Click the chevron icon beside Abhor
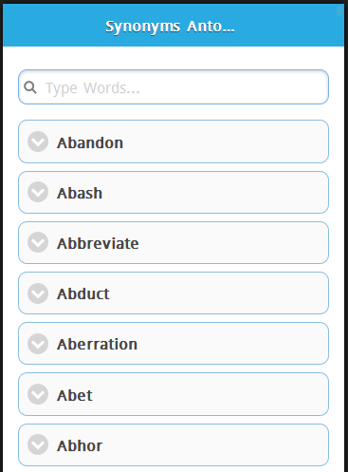Image resolution: width=348 pixels, height=472 pixels. click(38, 444)
